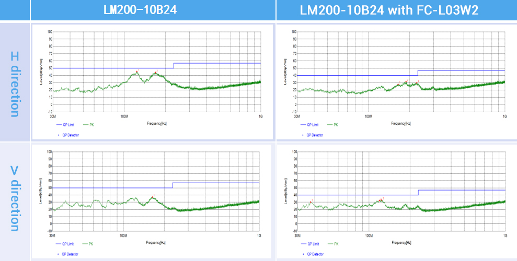Click the '100M' tick label in FC-L03W2 H direction chart
This screenshot has width=517, height=261.
point(369,116)
